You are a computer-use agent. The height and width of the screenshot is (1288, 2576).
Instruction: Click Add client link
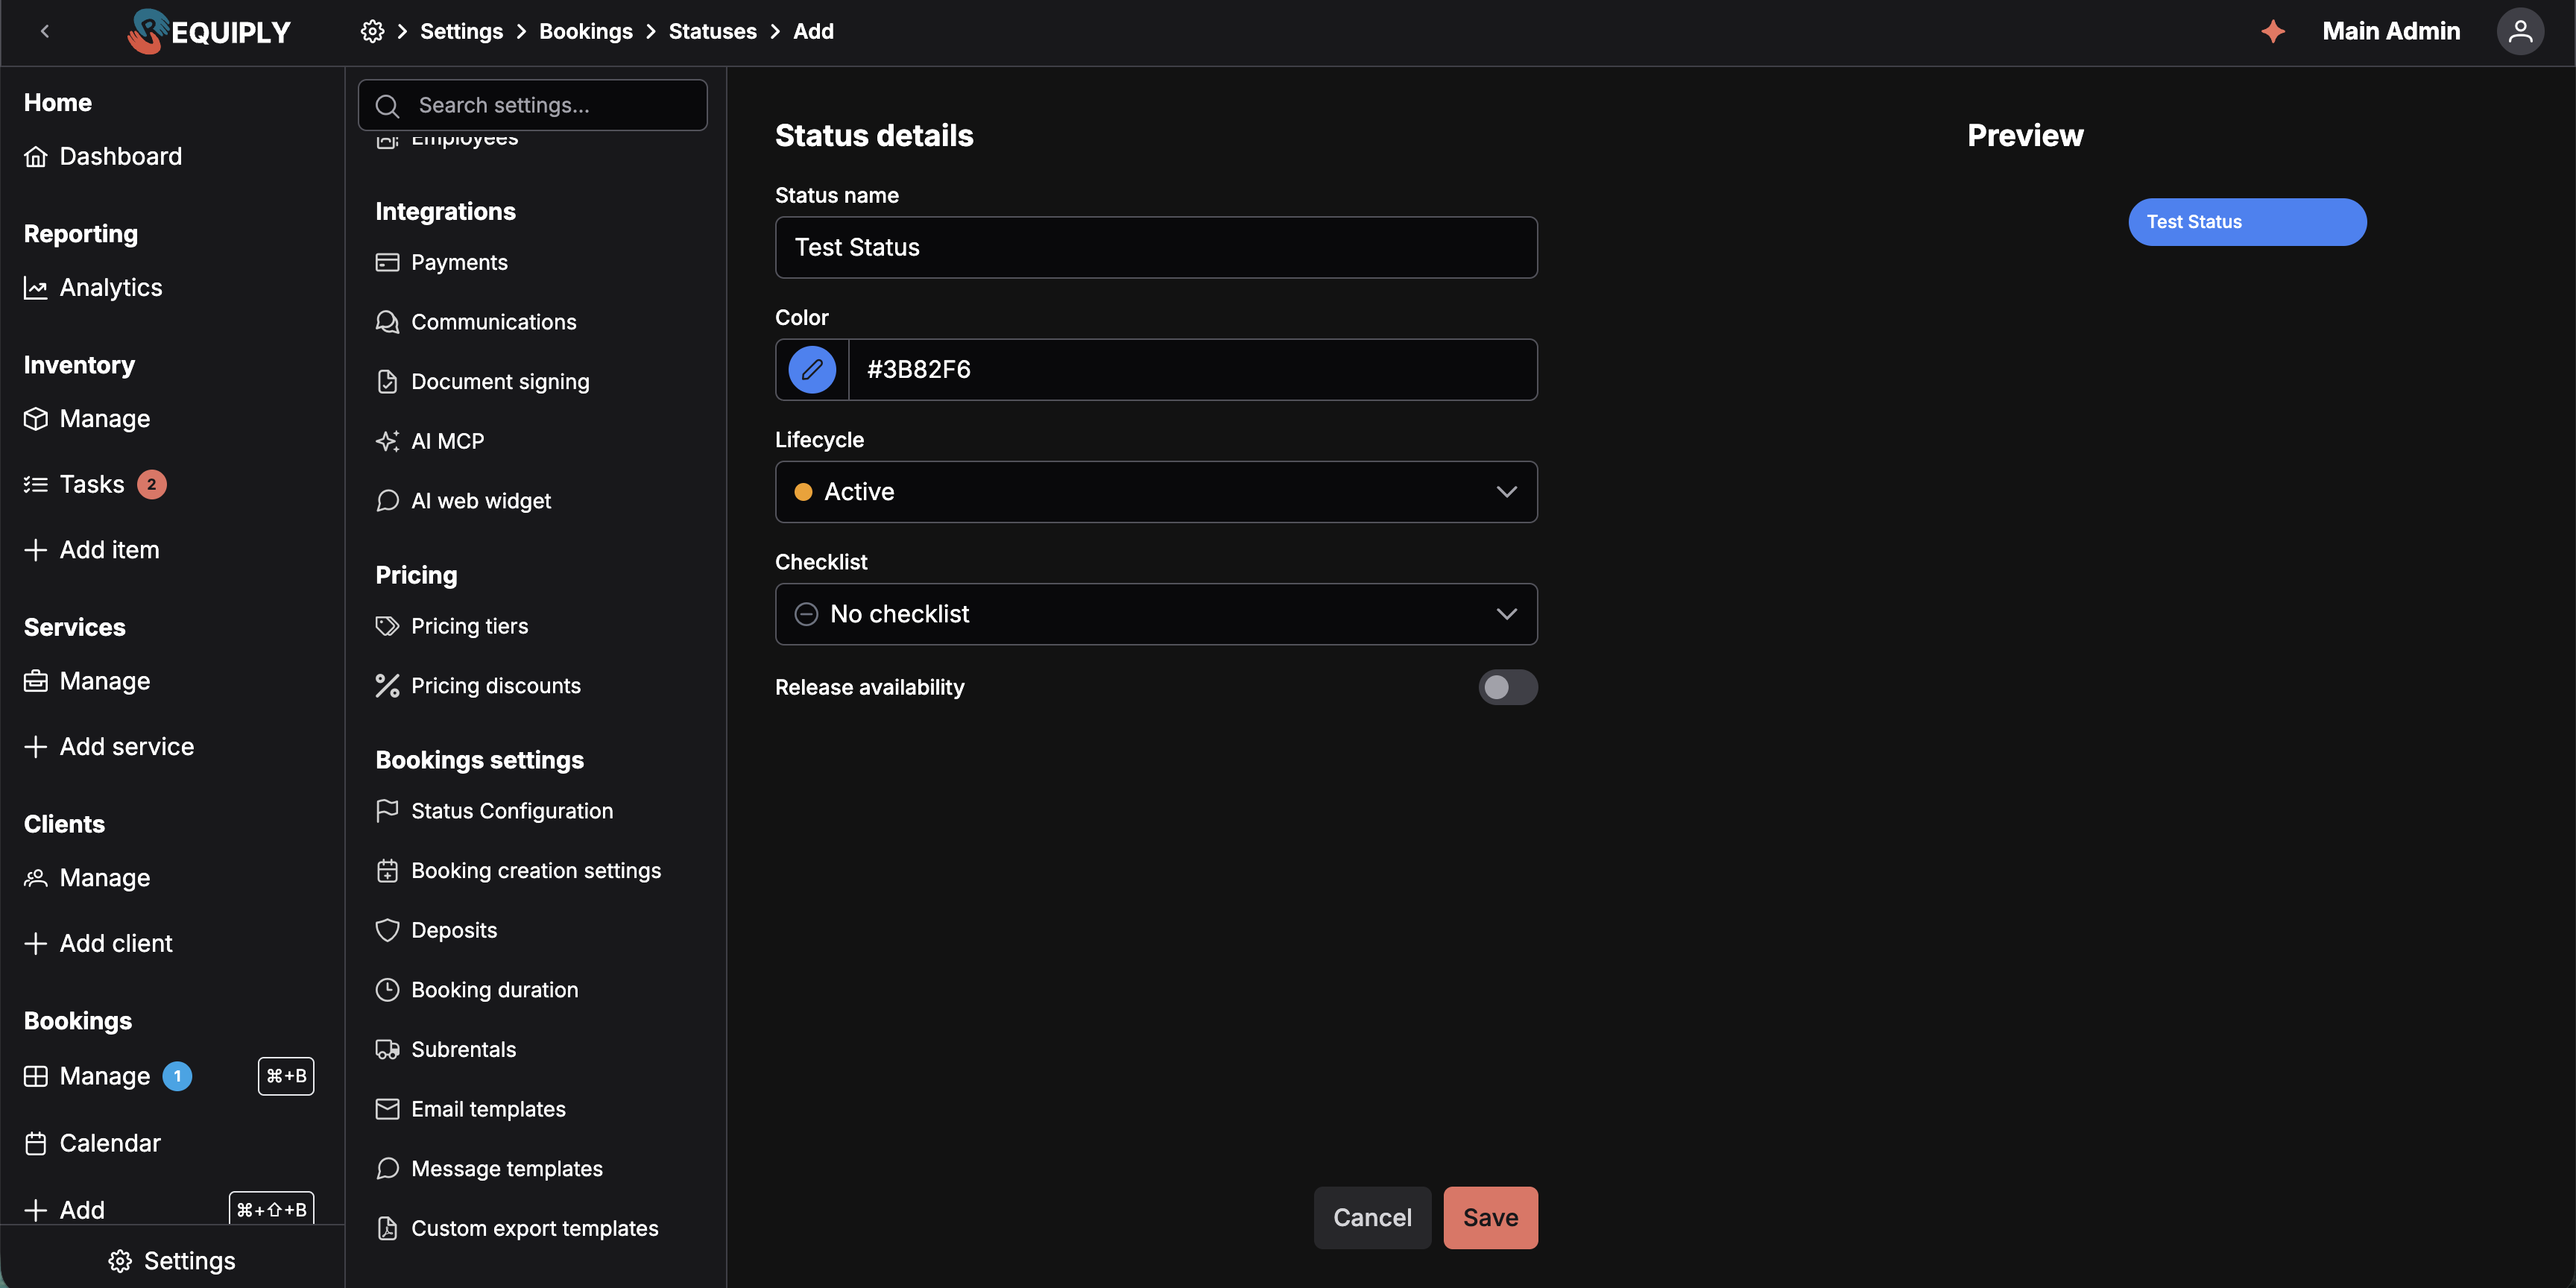(x=98, y=944)
